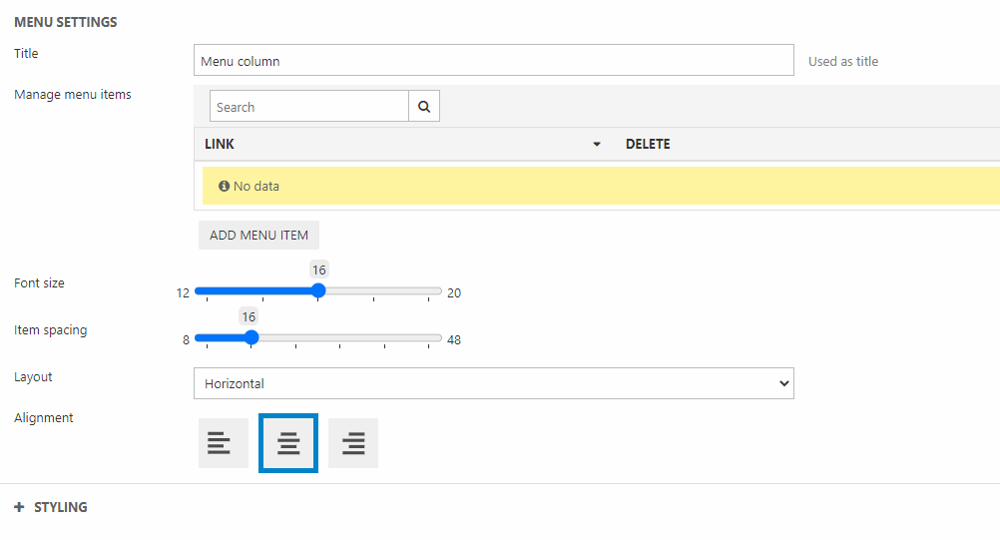Viewport: 1000px width, 540px height.
Task: Click the Item spacing slider handle
Action: (x=251, y=338)
